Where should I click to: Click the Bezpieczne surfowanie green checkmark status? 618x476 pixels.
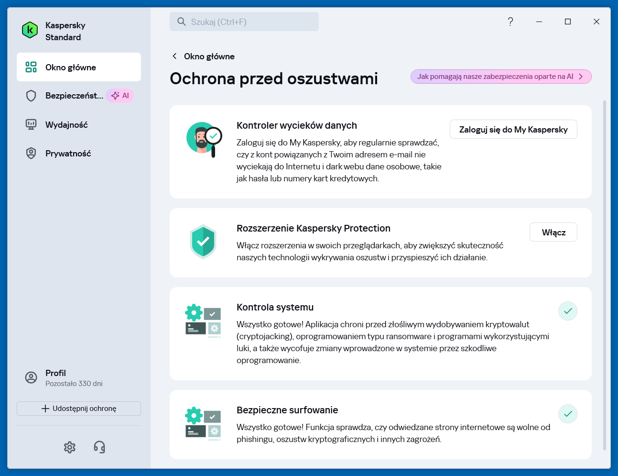pyautogui.click(x=568, y=414)
